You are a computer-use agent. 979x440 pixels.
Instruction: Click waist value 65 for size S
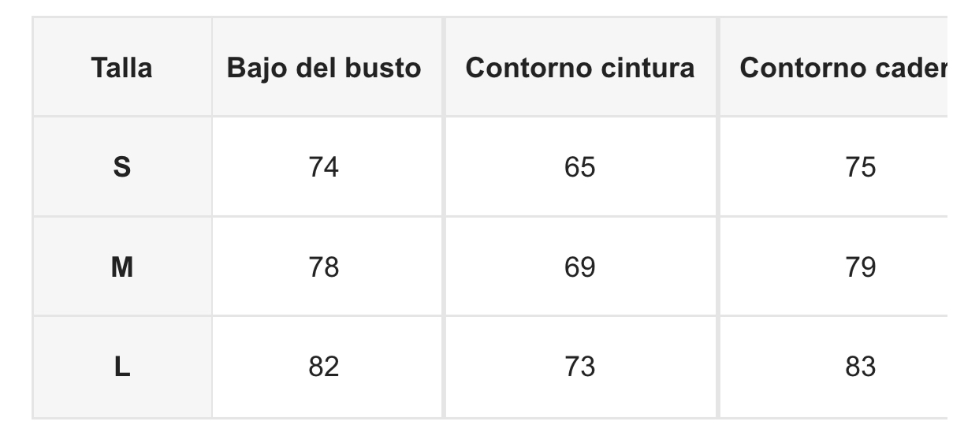tap(580, 167)
